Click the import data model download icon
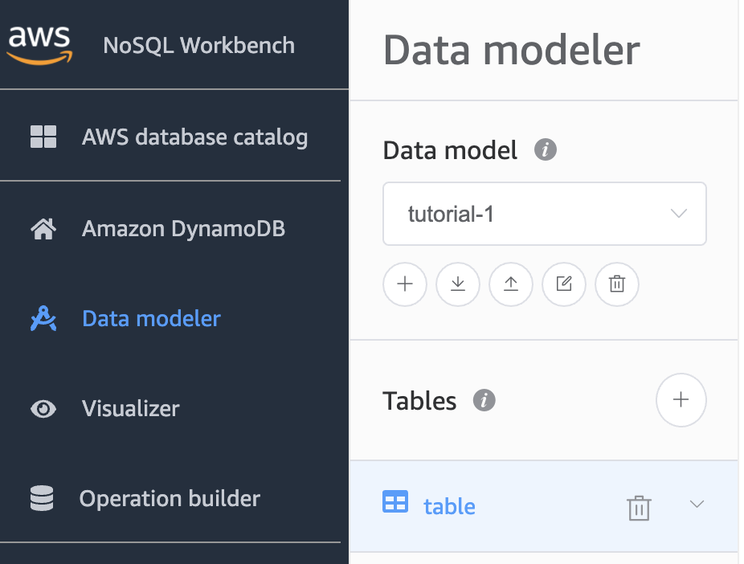Screen dimensions: 744x564 [458, 284]
